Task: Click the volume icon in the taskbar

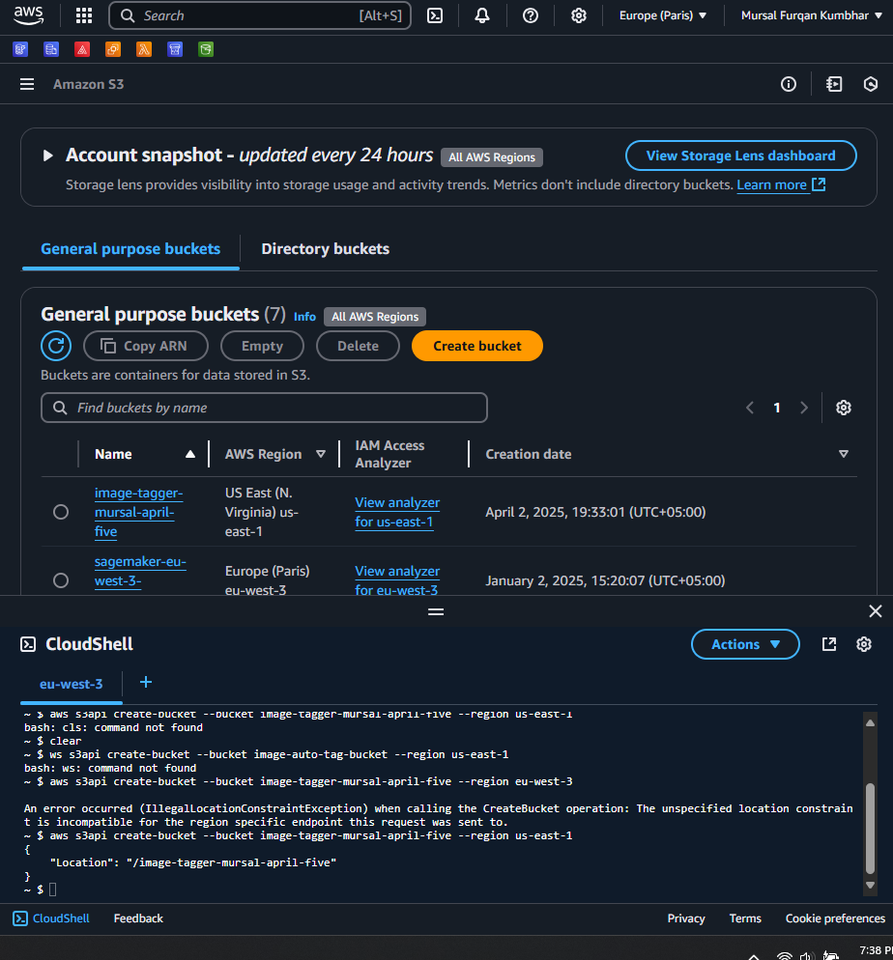Action: tap(807, 956)
